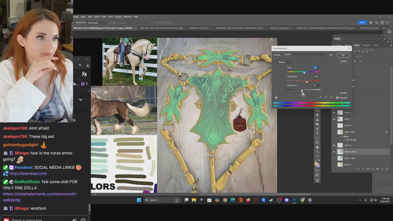The width and height of the screenshot is (393, 221).
Task: Open Discord from the Windows taskbar
Action: tap(286, 200)
